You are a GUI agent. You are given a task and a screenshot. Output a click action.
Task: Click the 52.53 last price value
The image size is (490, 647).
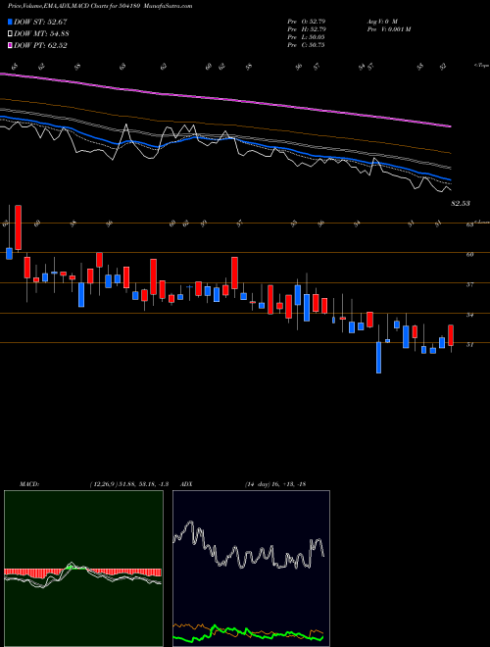[461, 204]
